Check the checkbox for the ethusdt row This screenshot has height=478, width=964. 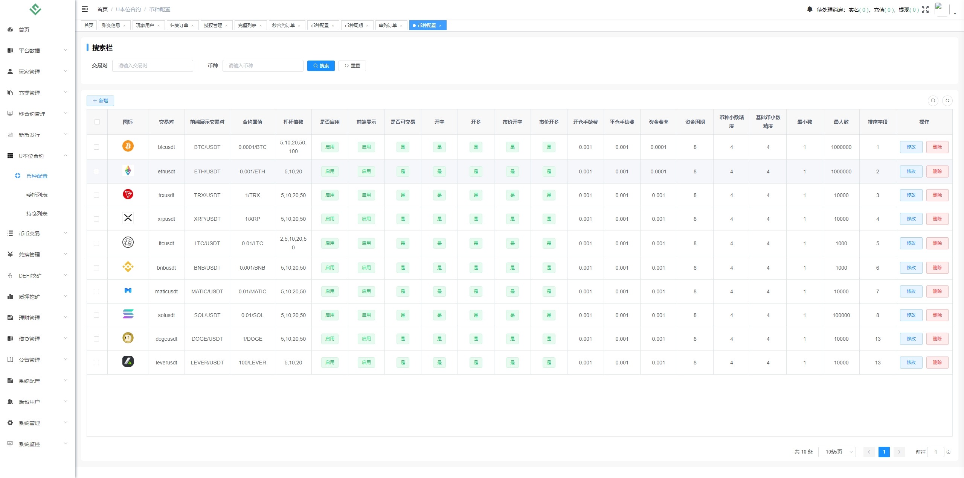[x=96, y=171]
